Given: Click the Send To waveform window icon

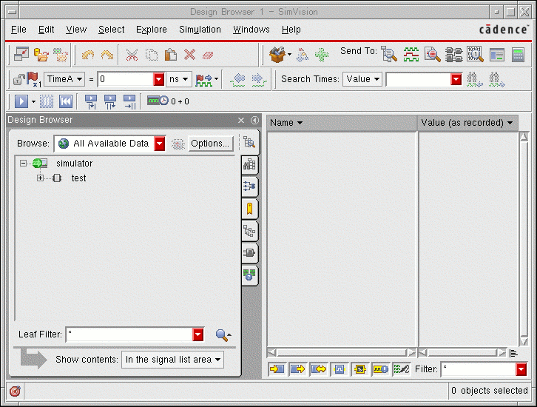Looking at the screenshot, I should pyautogui.click(x=411, y=55).
